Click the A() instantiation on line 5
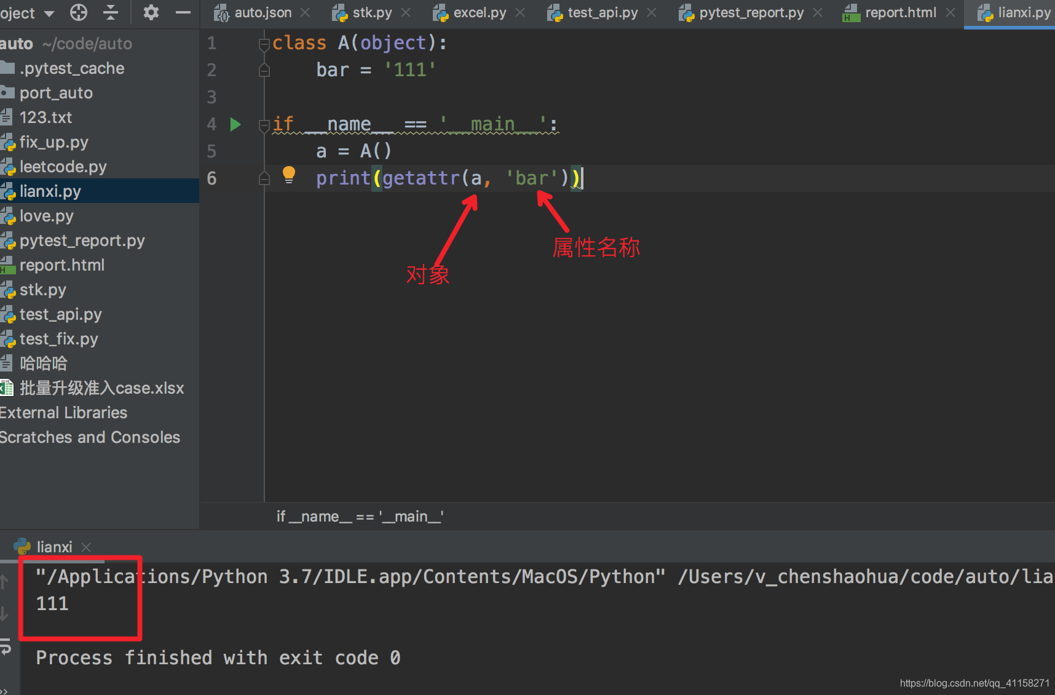This screenshot has width=1055, height=695. tap(376, 151)
